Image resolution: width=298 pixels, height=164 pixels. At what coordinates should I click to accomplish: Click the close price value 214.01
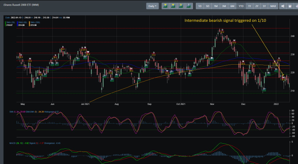click(x=55, y=17)
